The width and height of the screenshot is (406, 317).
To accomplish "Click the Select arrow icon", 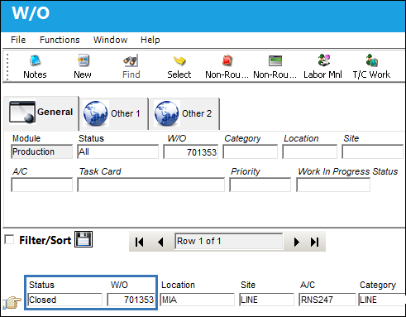I will point(179,60).
